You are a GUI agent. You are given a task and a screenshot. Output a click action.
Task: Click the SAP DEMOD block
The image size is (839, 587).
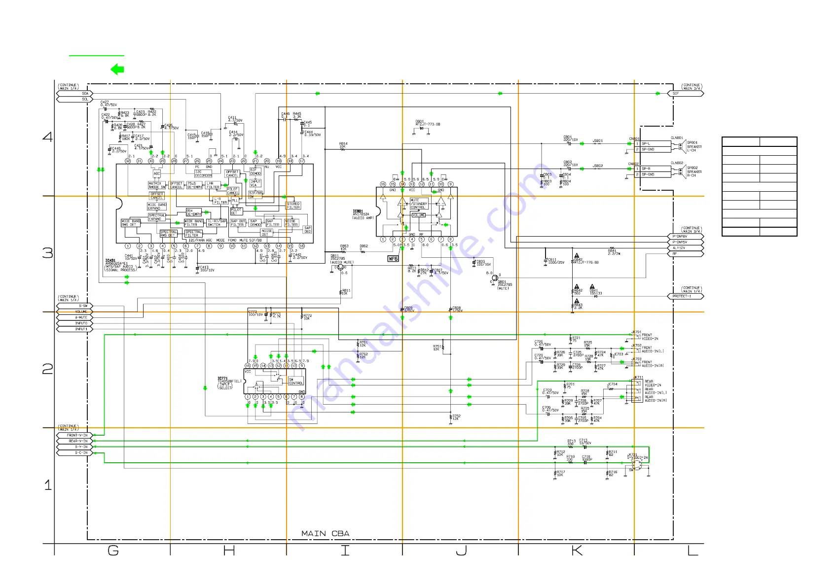(255, 223)
